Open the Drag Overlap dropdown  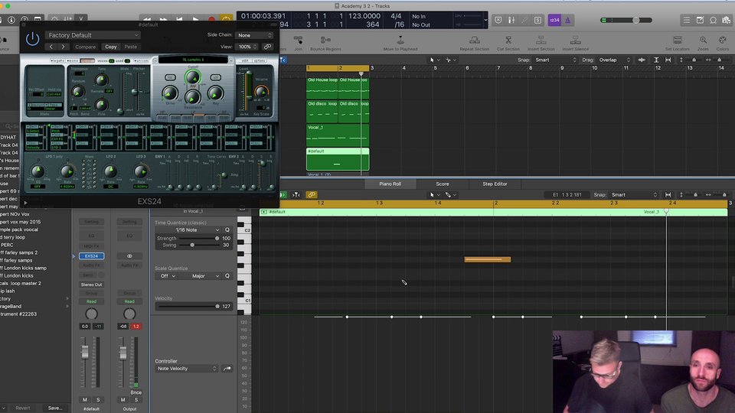615,60
